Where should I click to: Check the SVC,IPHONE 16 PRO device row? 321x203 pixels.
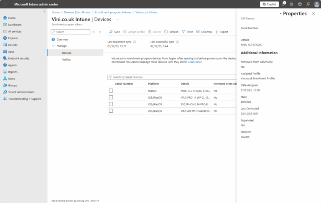click(x=111, y=104)
